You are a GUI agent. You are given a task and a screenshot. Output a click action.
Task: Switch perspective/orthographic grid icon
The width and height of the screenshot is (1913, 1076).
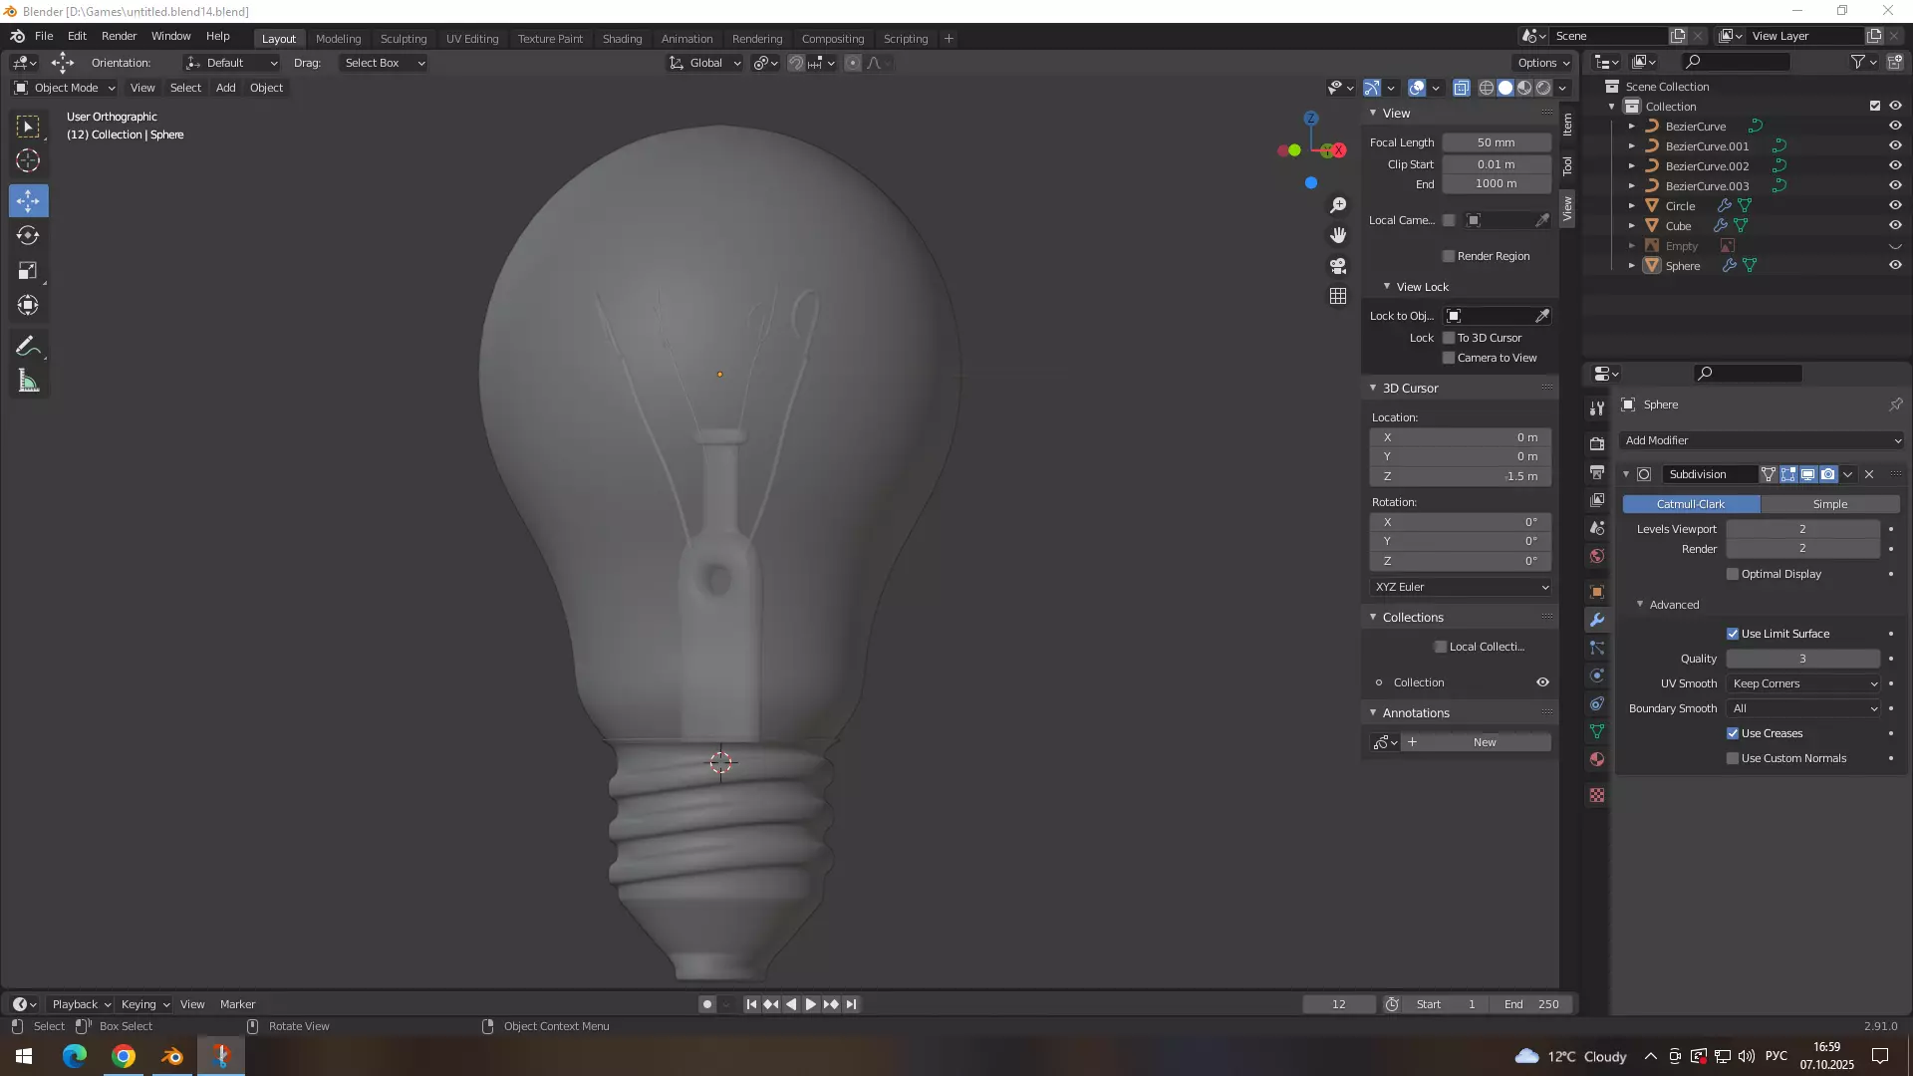[x=1338, y=297]
